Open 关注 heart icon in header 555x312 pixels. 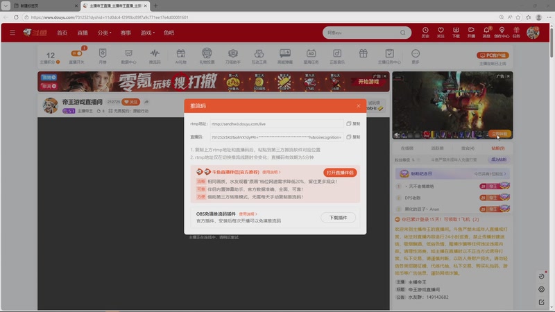point(441,33)
